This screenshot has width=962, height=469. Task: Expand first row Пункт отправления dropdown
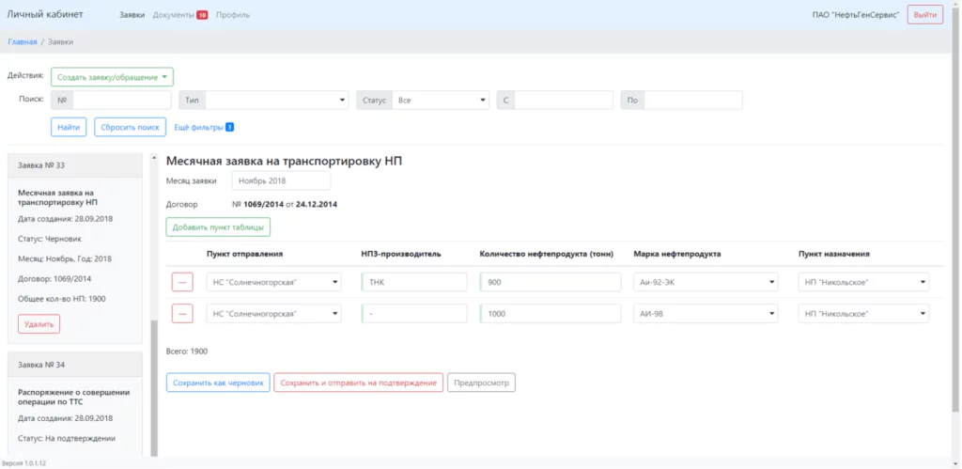(x=273, y=282)
